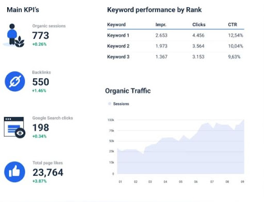The image size is (264, 202).
Task: Sort by the Impr. column header
Action: [161, 25]
